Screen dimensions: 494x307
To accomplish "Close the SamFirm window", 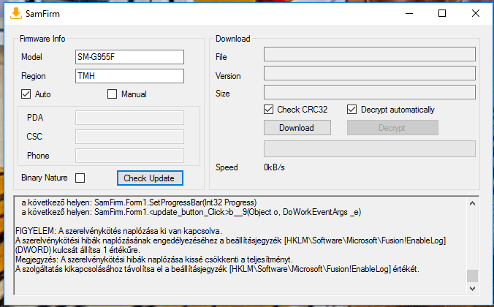I will click(476, 13).
